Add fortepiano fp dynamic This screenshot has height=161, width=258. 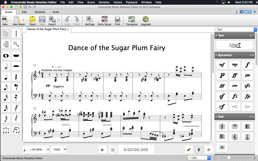click(x=247, y=96)
